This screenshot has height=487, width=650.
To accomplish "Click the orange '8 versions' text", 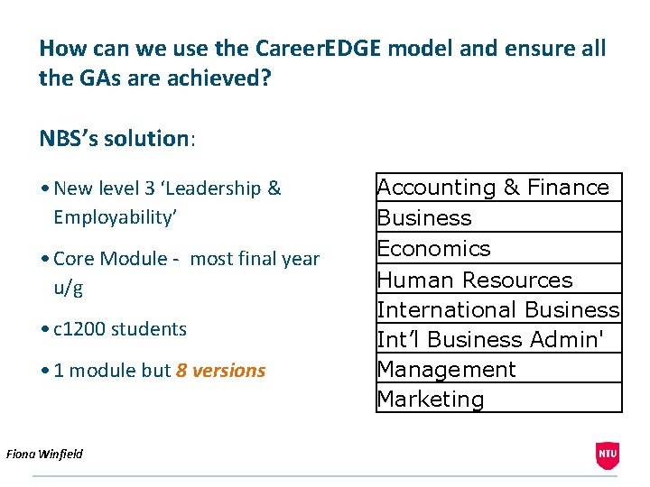I will pos(221,371).
